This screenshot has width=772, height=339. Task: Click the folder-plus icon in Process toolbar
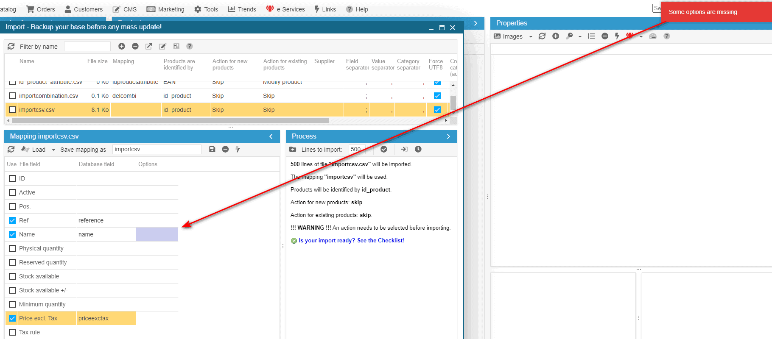click(293, 149)
